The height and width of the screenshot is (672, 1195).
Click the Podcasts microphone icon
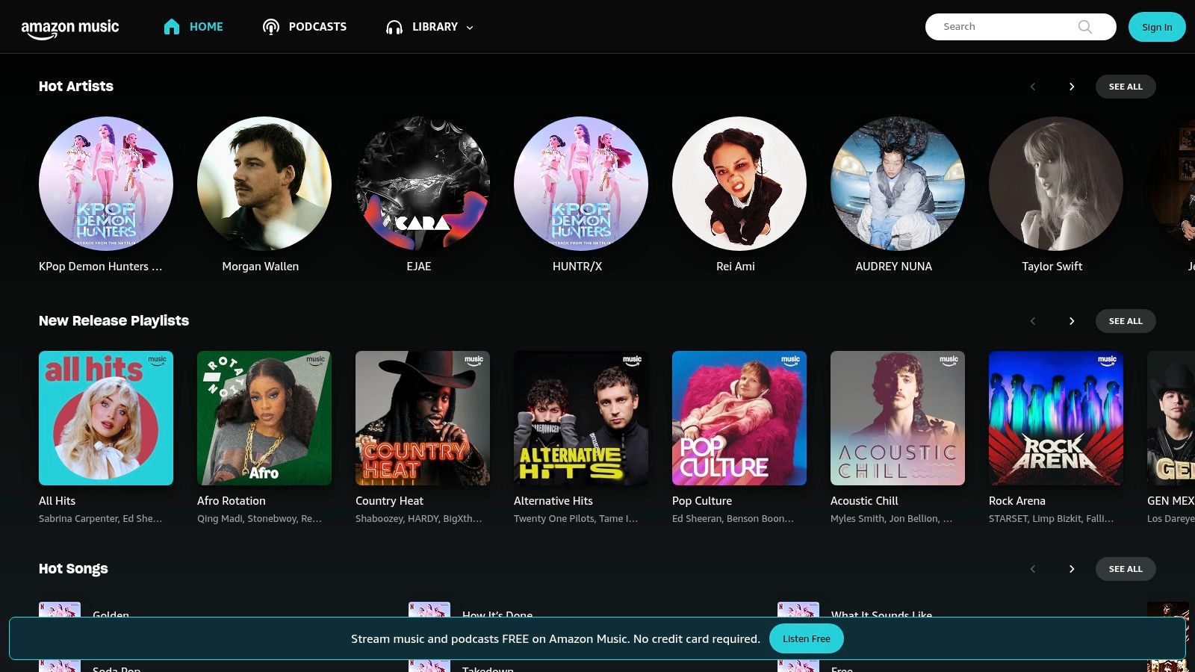271,27
